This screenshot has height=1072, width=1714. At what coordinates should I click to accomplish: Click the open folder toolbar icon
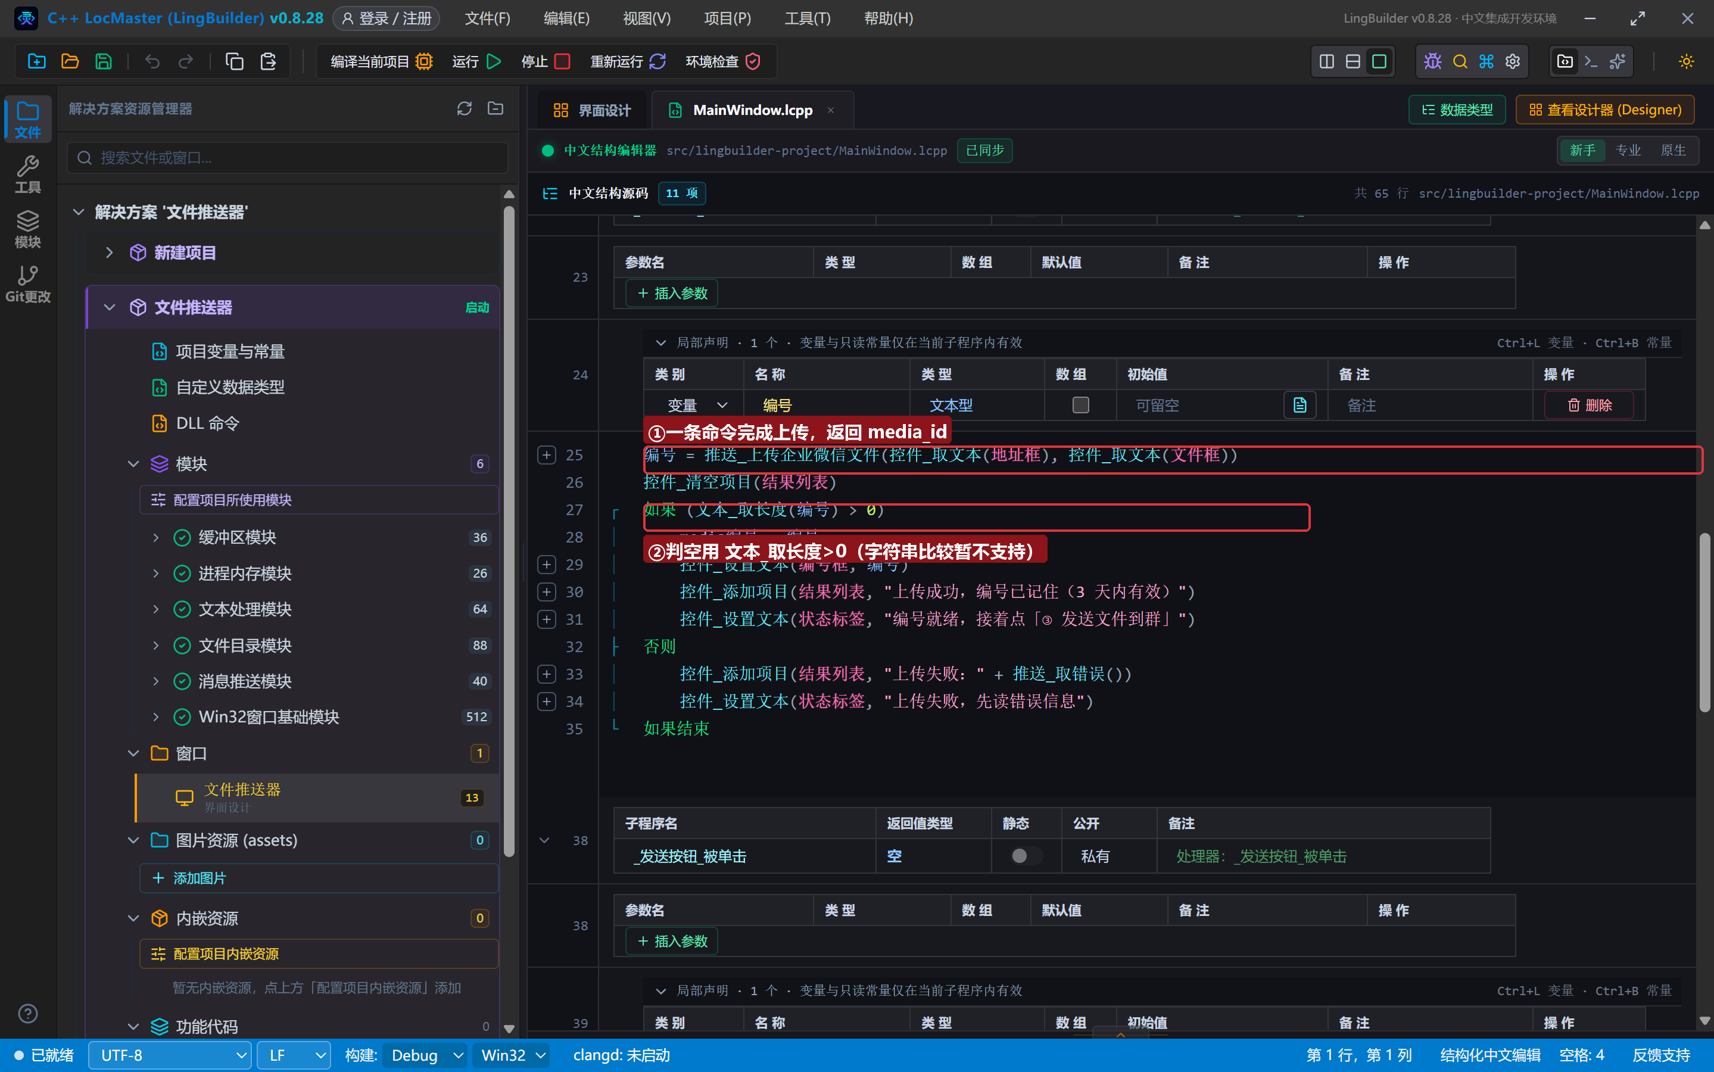(70, 62)
